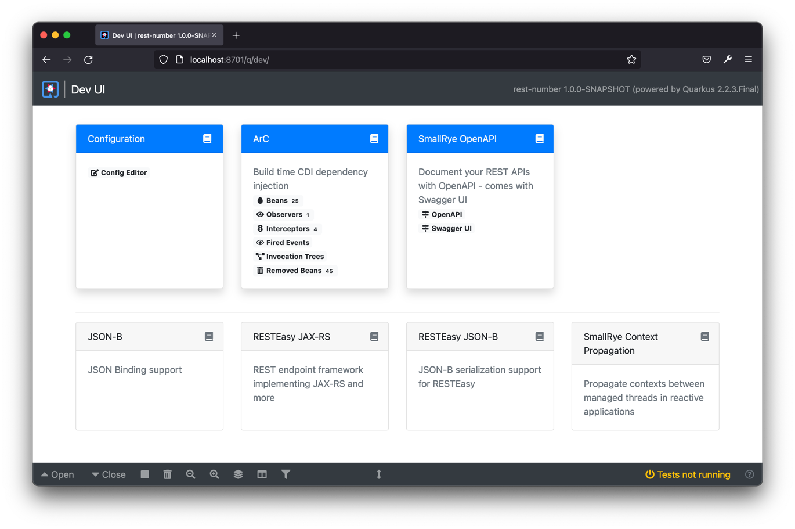Screen dimensions: 795x529
Task: Open the SmallRye Context Propagation guide icon
Action: [705, 337]
